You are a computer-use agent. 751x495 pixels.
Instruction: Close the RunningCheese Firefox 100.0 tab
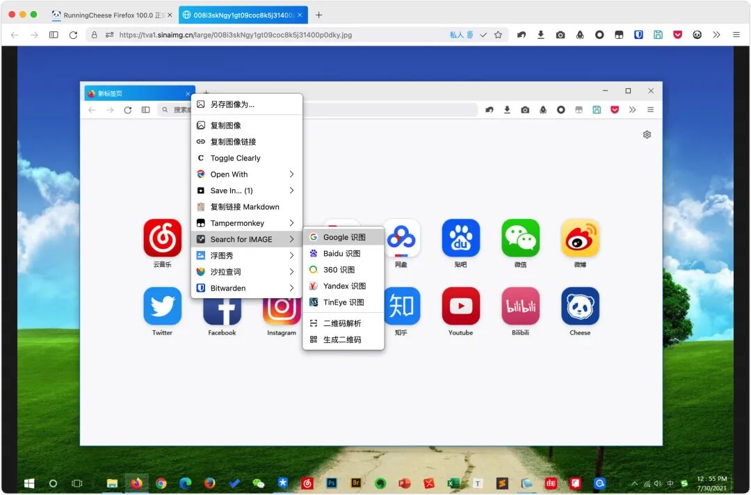pos(170,15)
